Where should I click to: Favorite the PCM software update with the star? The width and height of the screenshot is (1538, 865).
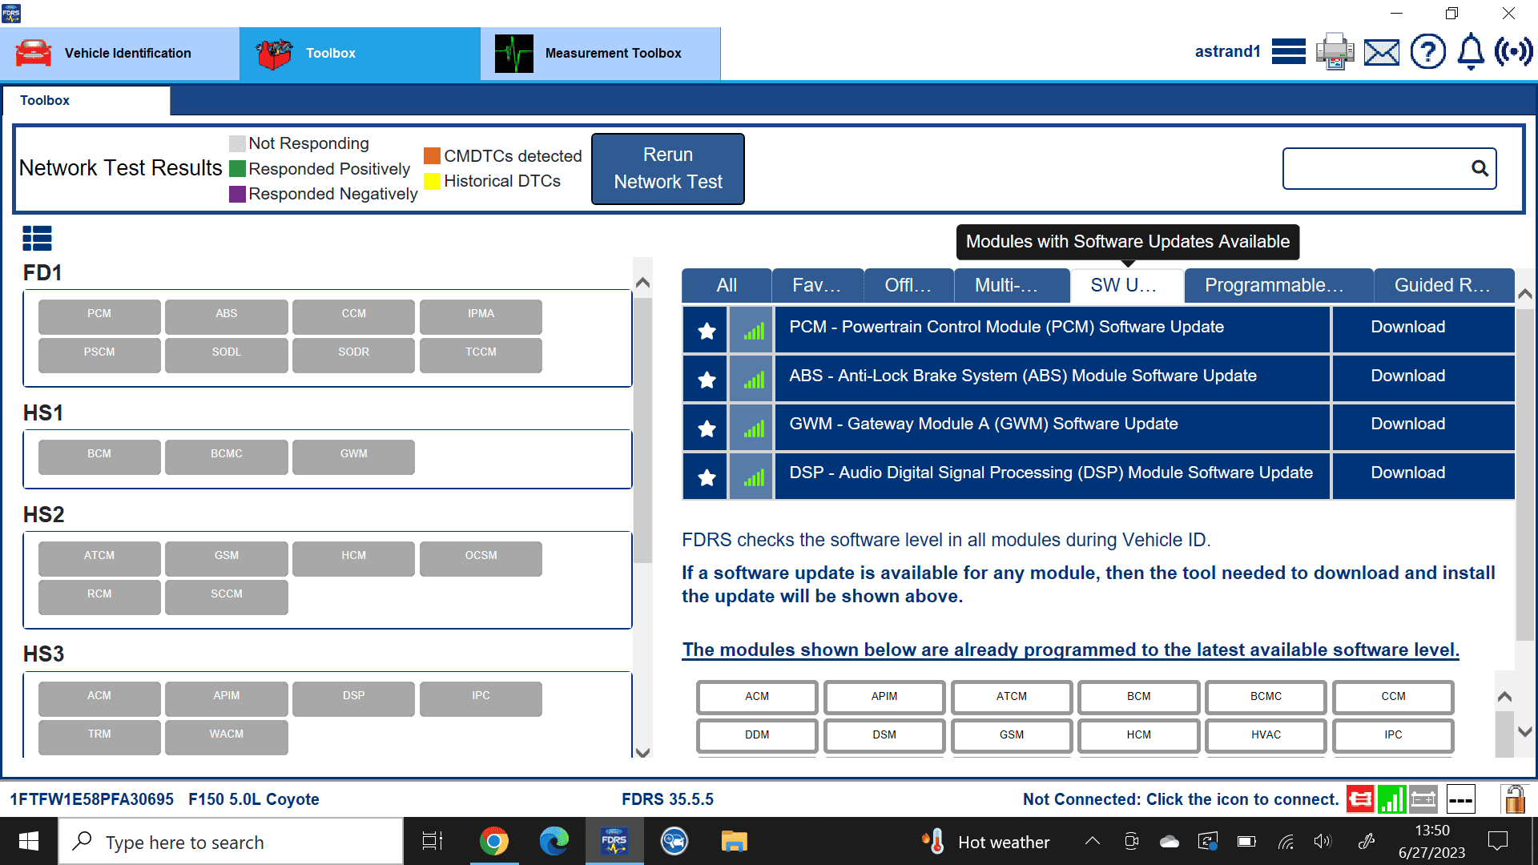705,330
